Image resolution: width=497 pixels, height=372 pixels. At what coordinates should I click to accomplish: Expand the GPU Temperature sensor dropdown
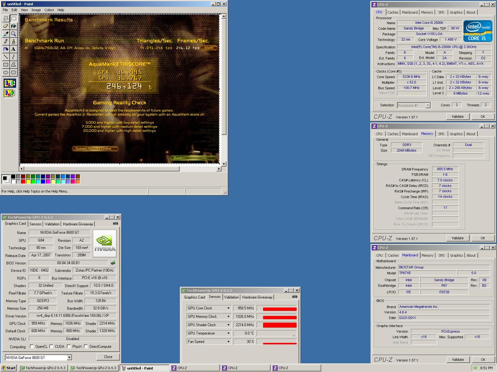[x=228, y=333]
